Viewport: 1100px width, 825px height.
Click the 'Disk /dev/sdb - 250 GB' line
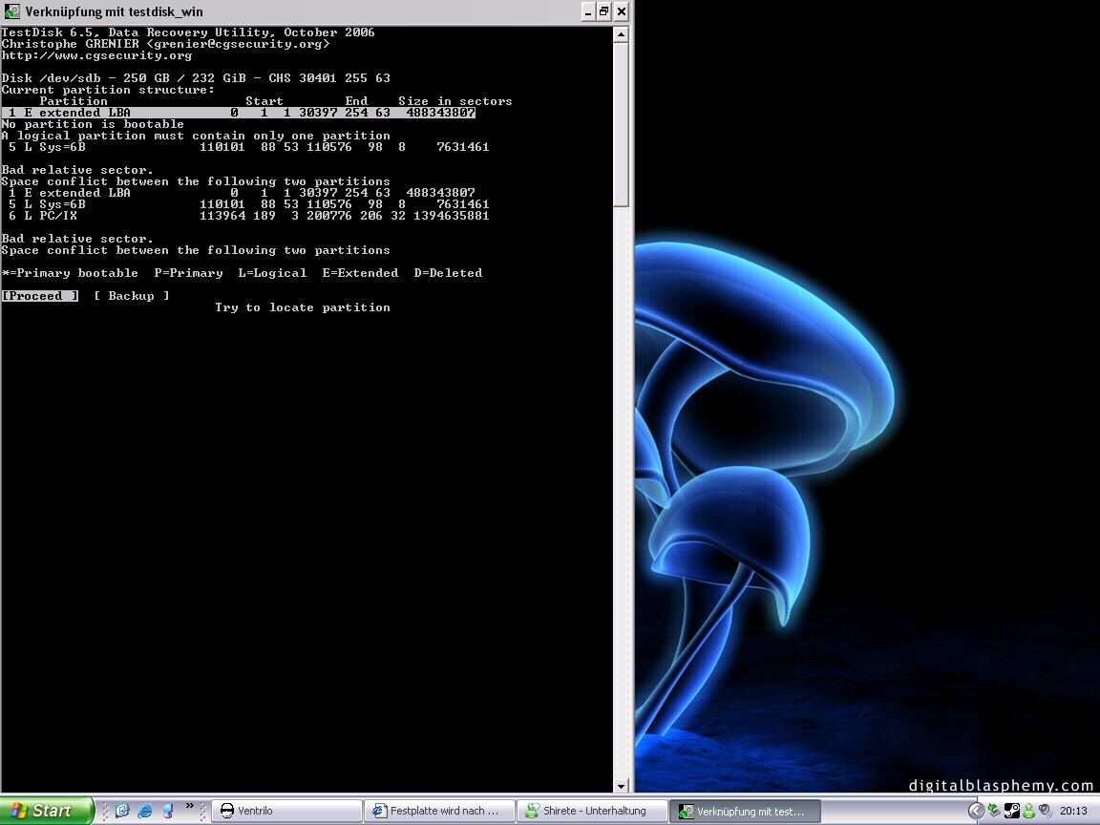[196, 78]
